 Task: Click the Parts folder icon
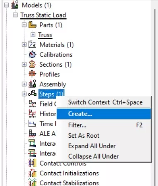(32, 25)
